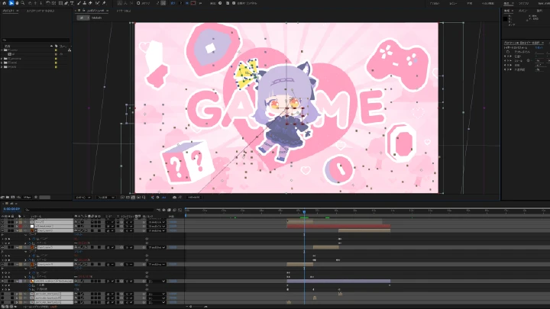Open parent dropdown of the top layer

coord(157,222)
